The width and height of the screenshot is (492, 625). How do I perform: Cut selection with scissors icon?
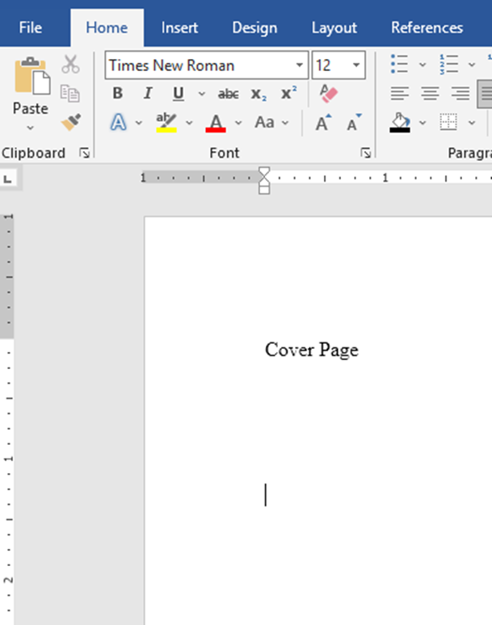(70, 64)
